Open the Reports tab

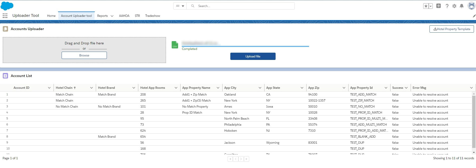[102, 16]
